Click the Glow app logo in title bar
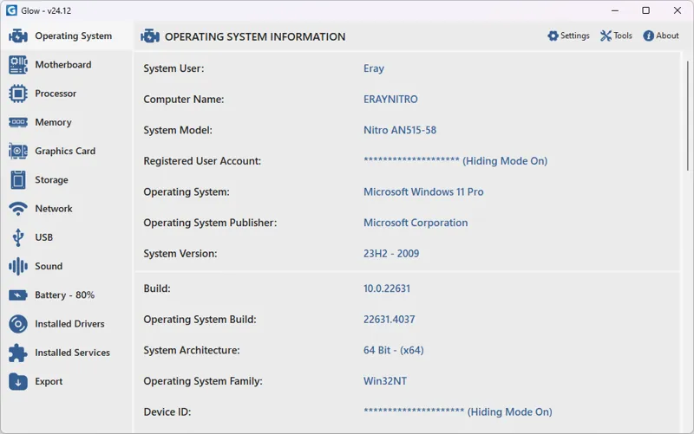694x434 pixels. 11,10
